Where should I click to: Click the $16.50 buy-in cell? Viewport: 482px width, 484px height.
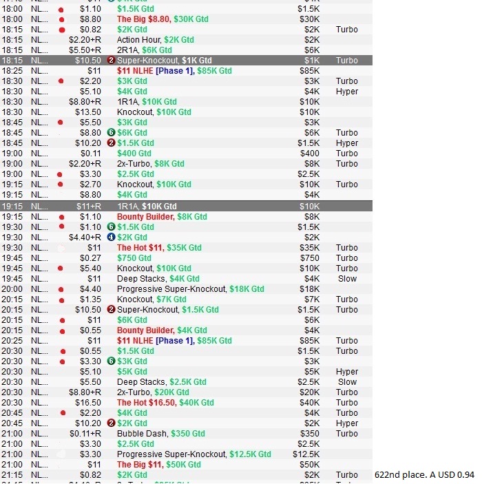click(88, 403)
